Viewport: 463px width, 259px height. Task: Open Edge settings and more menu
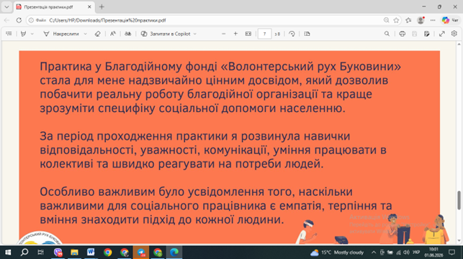tap(433, 20)
